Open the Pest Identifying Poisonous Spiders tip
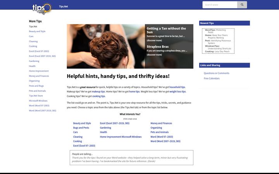The height and width of the screenshot is (174, 279). click(218, 42)
